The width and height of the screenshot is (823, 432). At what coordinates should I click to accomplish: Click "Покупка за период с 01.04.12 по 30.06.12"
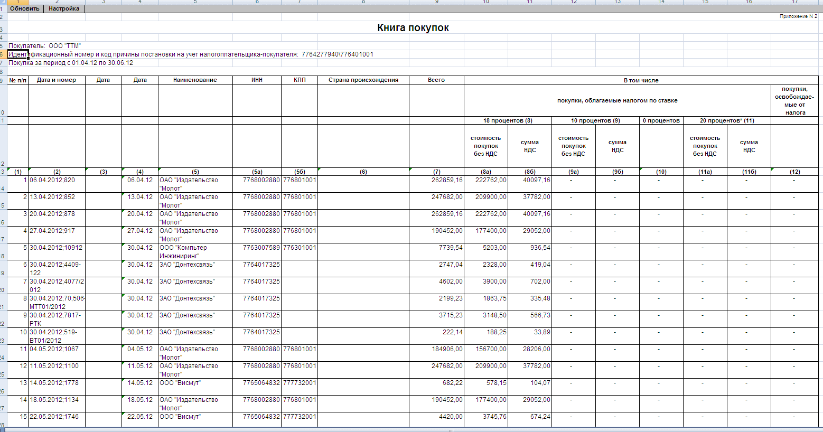click(x=71, y=63)
